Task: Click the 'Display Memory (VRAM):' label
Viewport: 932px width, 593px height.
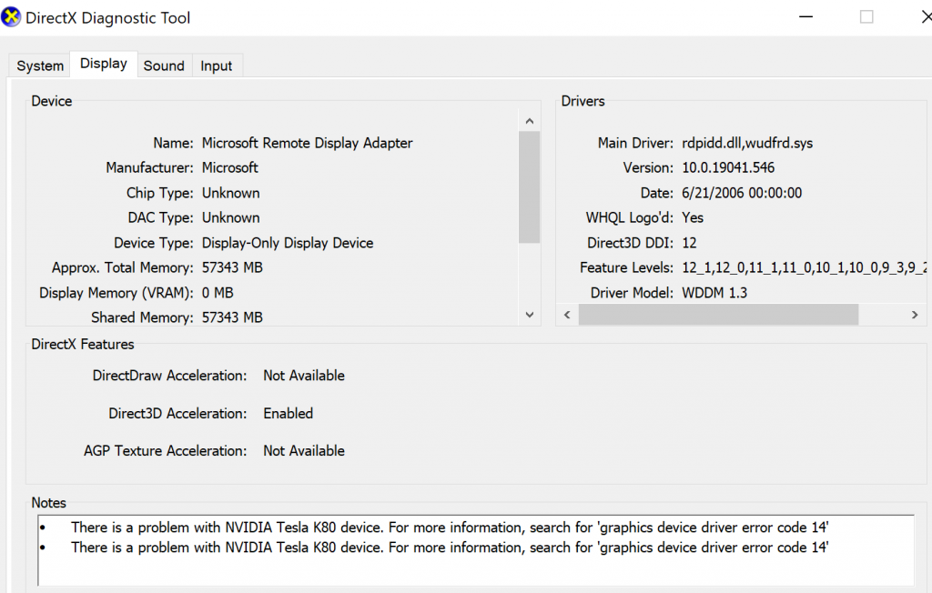Action: point(116,293)
